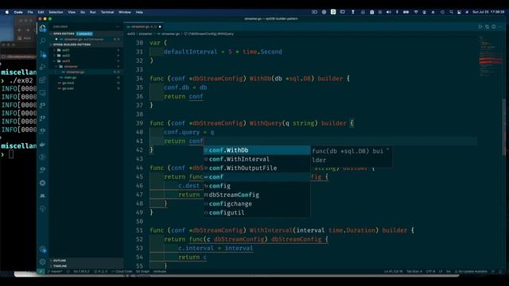Choose the config suggestion
The width and height of the screenshot is (509, 286).
point(257,186)
